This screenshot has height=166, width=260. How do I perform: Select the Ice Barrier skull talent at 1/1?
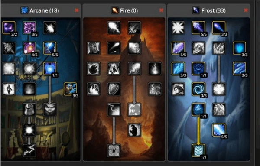(198, 150)
